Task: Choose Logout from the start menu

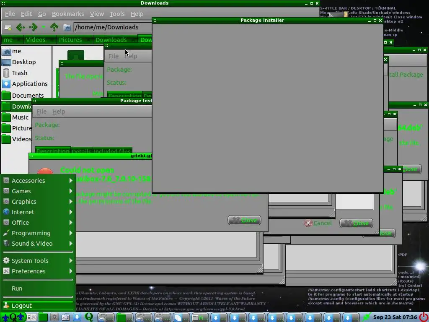Action: [x=38, y=306]
